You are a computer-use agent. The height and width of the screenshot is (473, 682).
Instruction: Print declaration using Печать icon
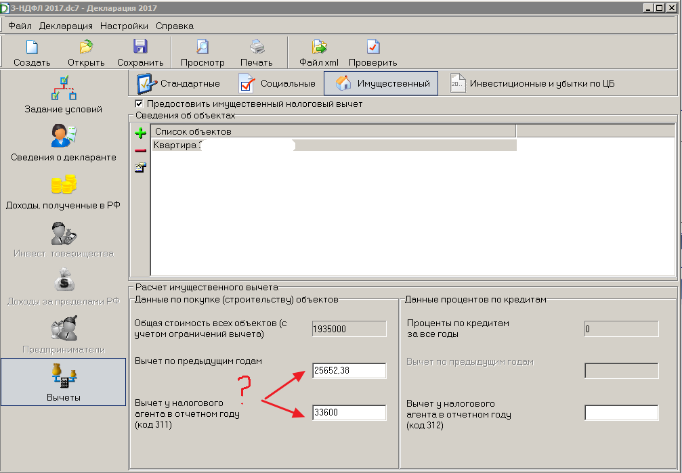coord(257,48)
